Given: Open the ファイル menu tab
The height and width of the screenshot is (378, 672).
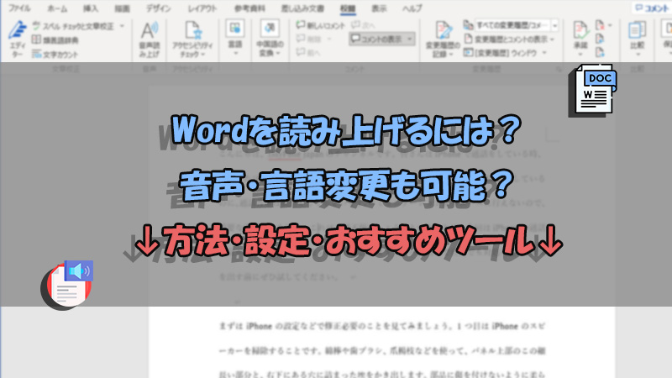Looking at the screenshot, I should 18,7.
